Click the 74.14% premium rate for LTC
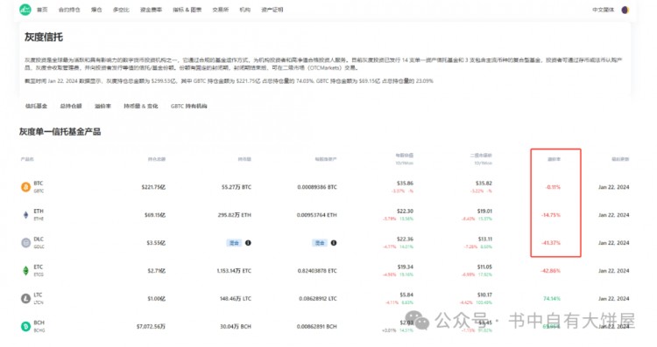Image resolution: width=657 pixels, height=347 pixels. click(x=552, y=299)
